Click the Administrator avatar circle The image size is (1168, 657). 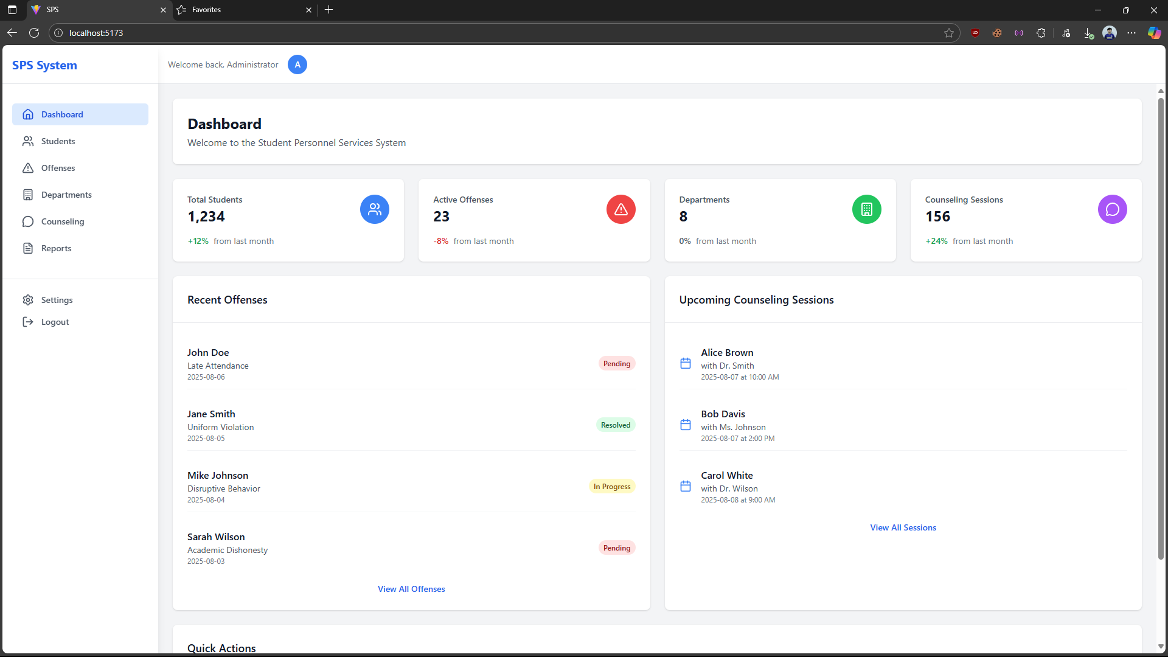297,64
